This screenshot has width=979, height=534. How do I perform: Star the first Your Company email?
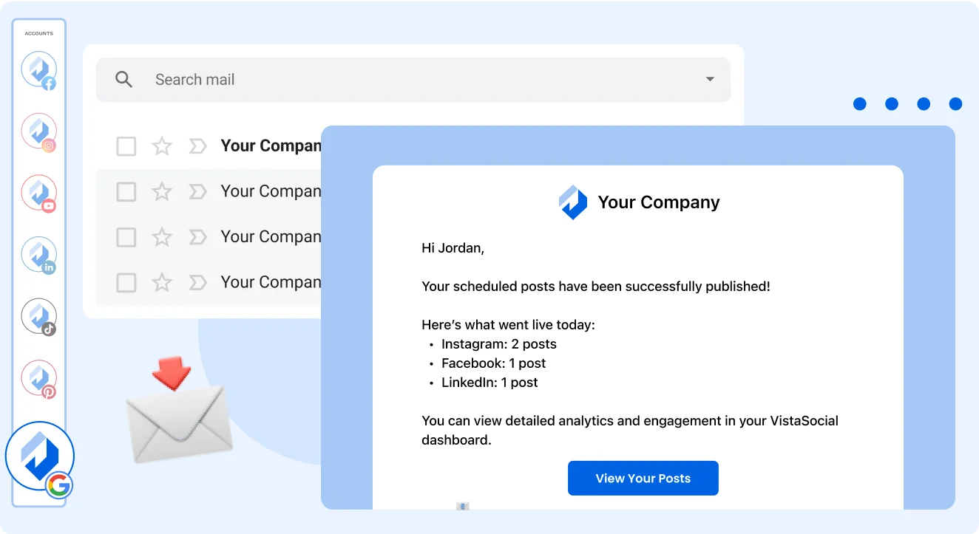pyautogui.click(x=161, y=146)
